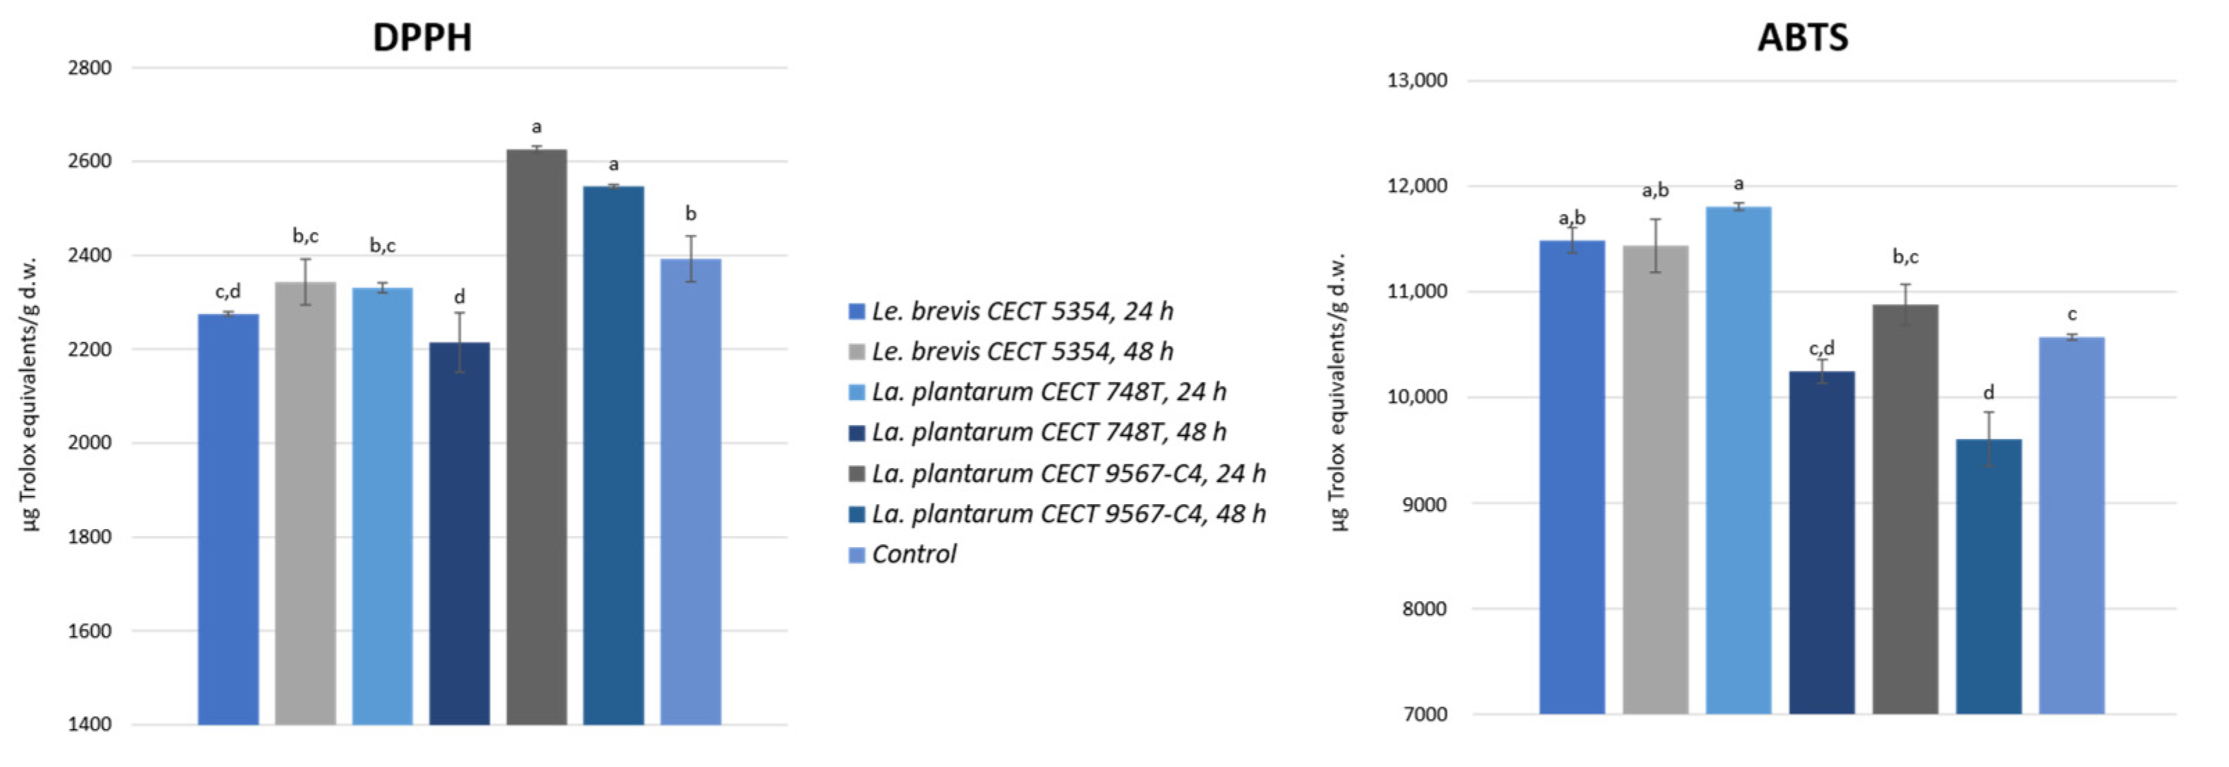
Task: Click the DPPH y-axis title text
Action: pos(29,394)
